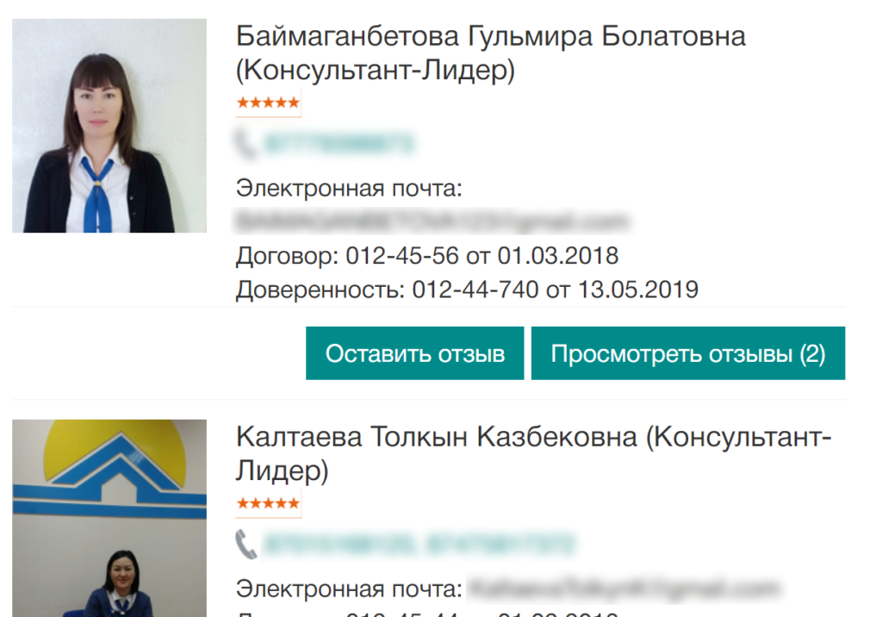
Task: Click second Электронная почта label
Action: click(349, 589)
